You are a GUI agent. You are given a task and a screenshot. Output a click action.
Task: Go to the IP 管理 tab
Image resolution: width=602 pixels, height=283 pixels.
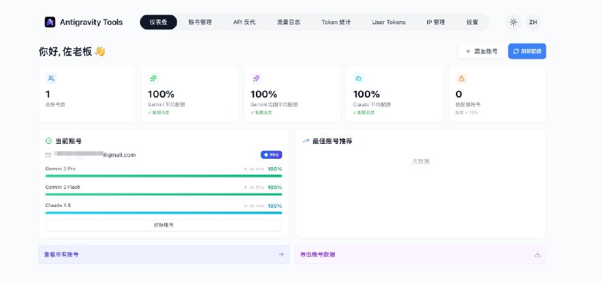click(x=436, y=23)
